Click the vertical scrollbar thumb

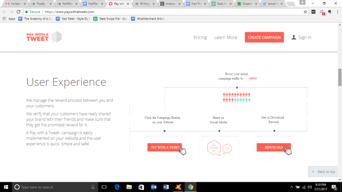pyautogui.click(x=340, y=77)
